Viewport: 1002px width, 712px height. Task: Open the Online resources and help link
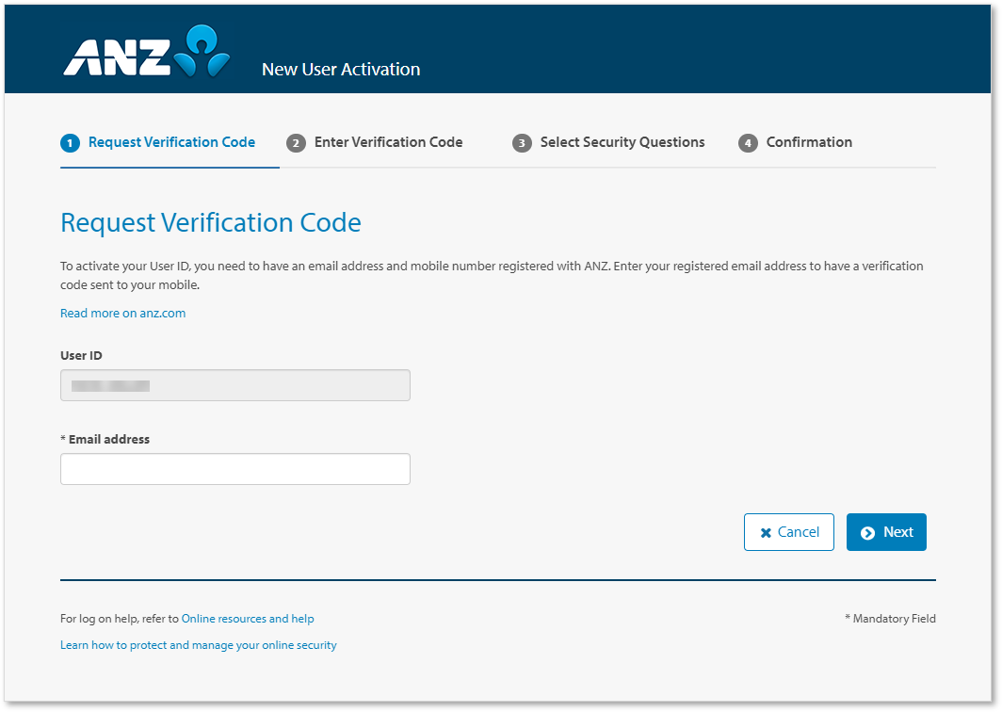click(248, 618)
